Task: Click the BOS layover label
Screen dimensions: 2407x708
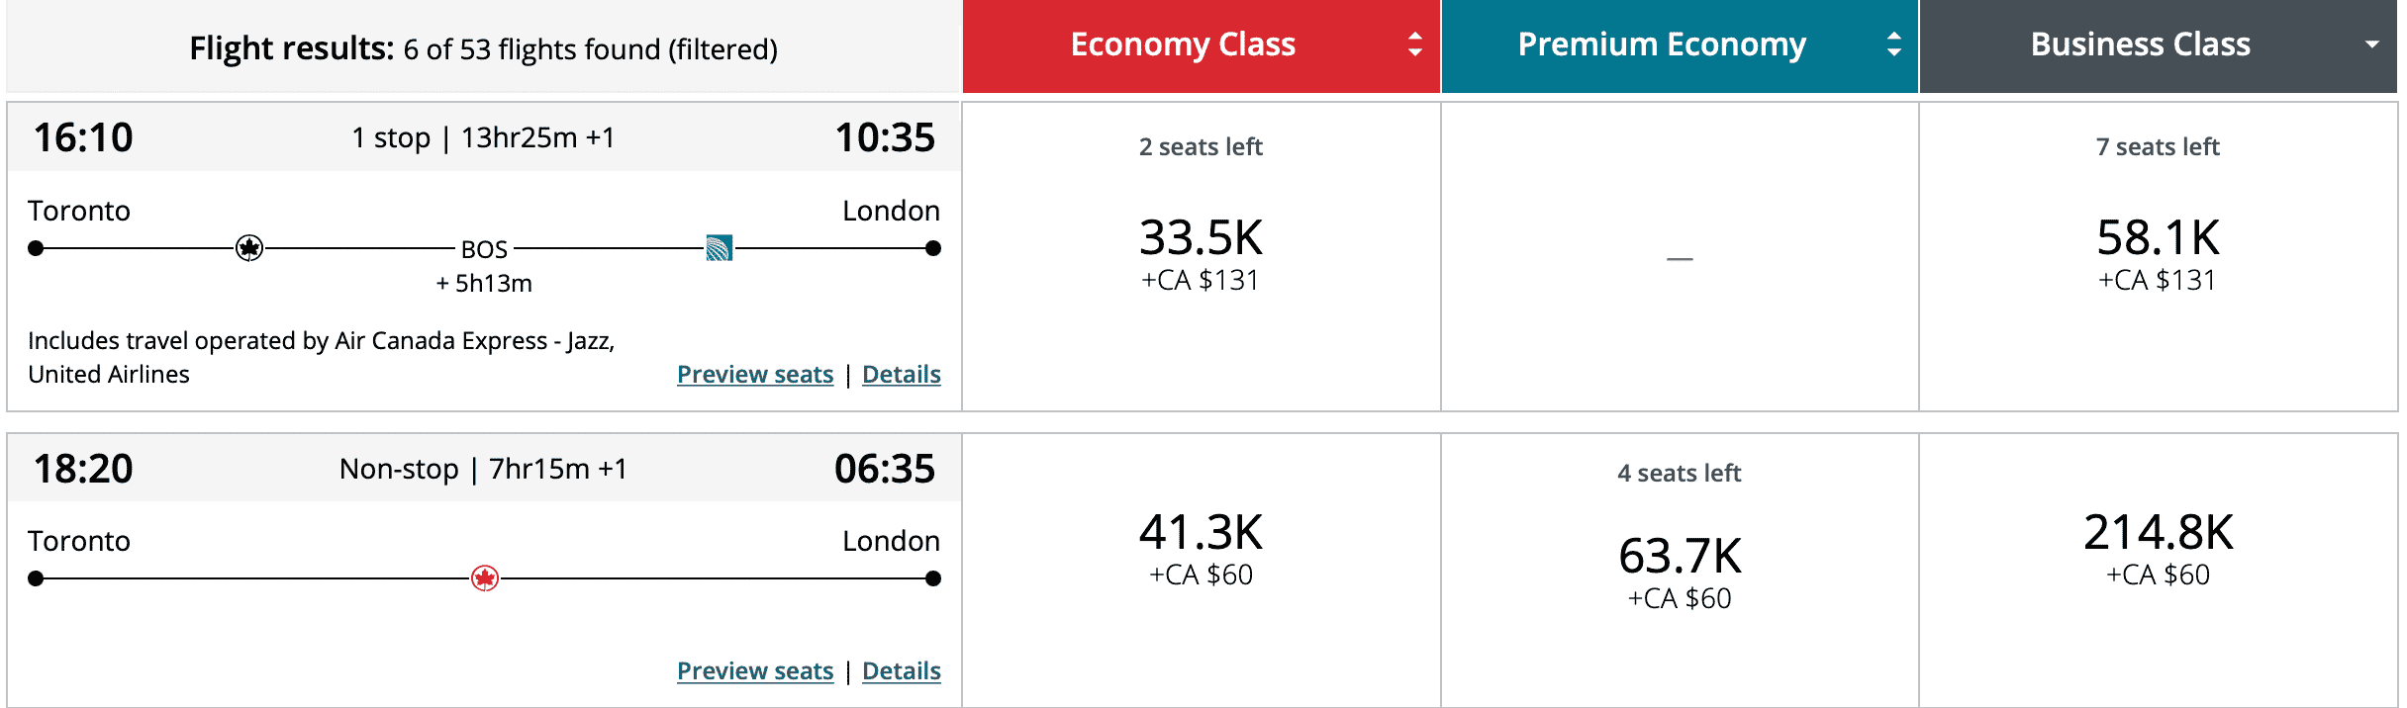Action: coord(484,250)
